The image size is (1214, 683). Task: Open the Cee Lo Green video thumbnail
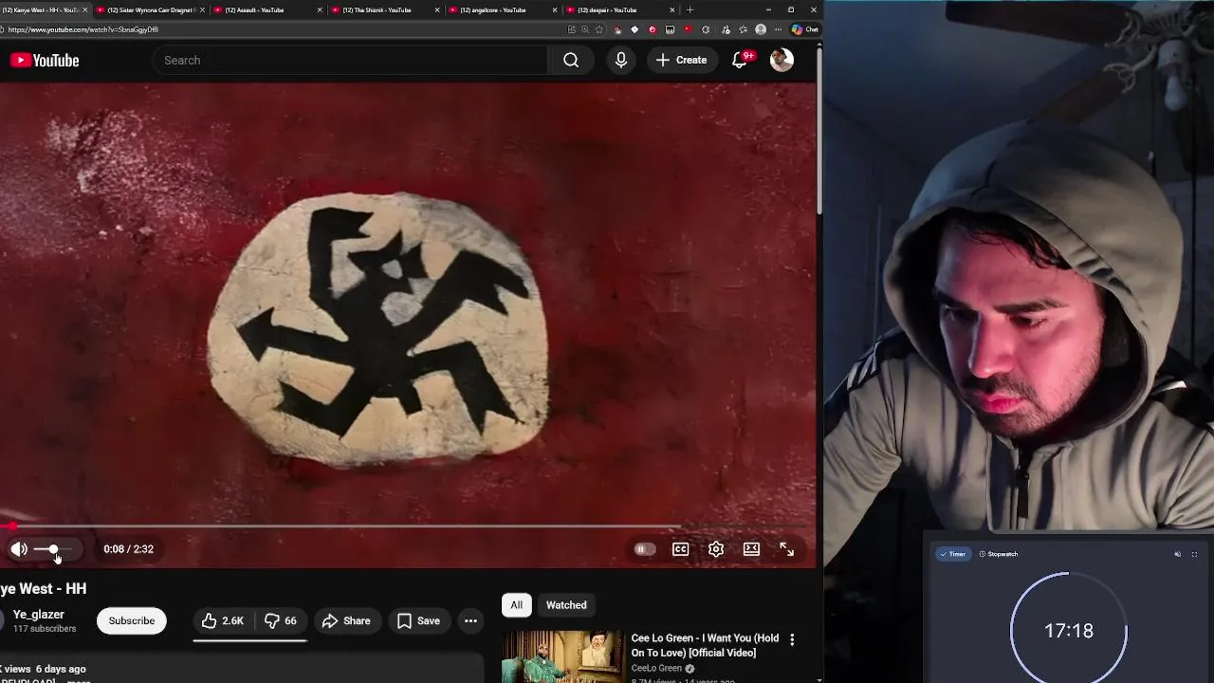pos(562,656)
